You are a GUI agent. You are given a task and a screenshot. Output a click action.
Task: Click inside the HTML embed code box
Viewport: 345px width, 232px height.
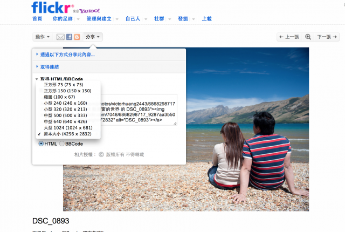pos(139,110)
